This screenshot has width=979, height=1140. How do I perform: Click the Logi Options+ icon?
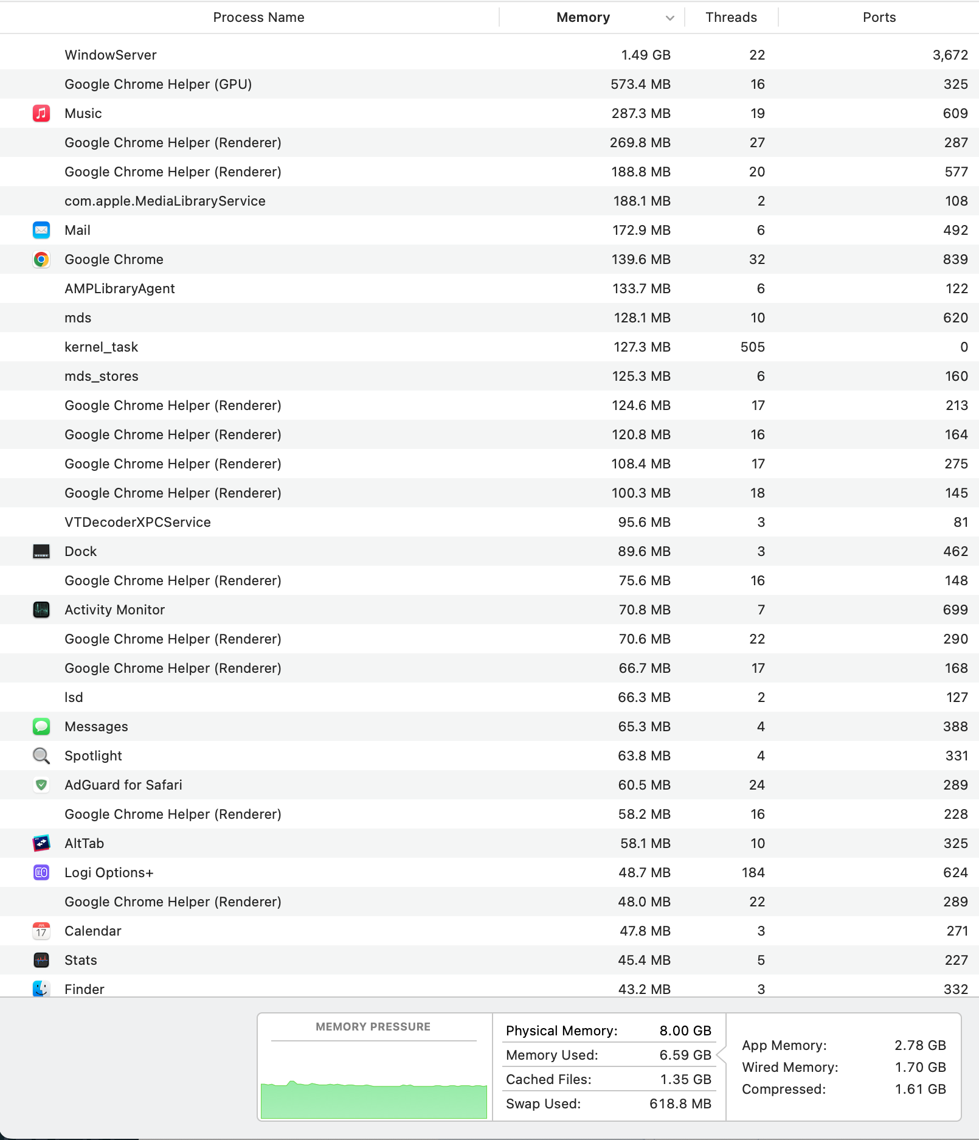41,872
